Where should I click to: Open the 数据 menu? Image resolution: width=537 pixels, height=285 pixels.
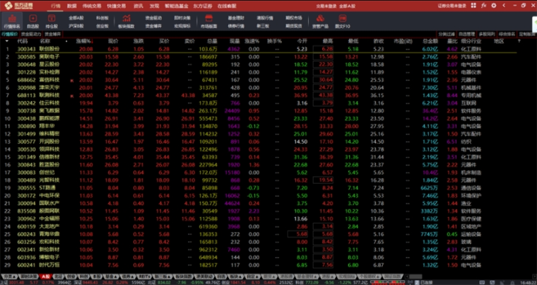tap(72, 4)
